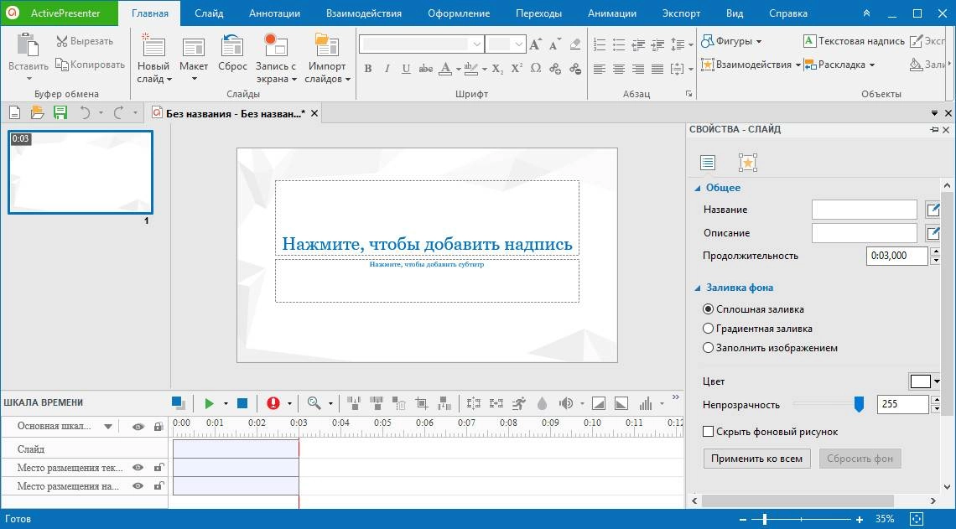Viewport: 956px width, 529px height.
Task: Click the open project folder icon
Action: [x=37, y=112]
